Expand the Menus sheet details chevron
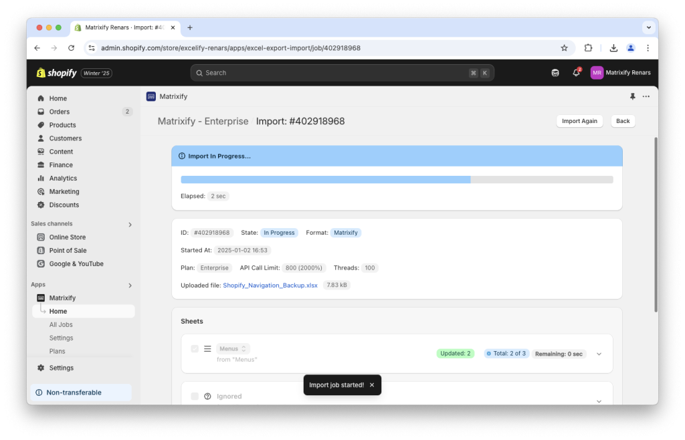685x440 pixels. click(599, 353)
